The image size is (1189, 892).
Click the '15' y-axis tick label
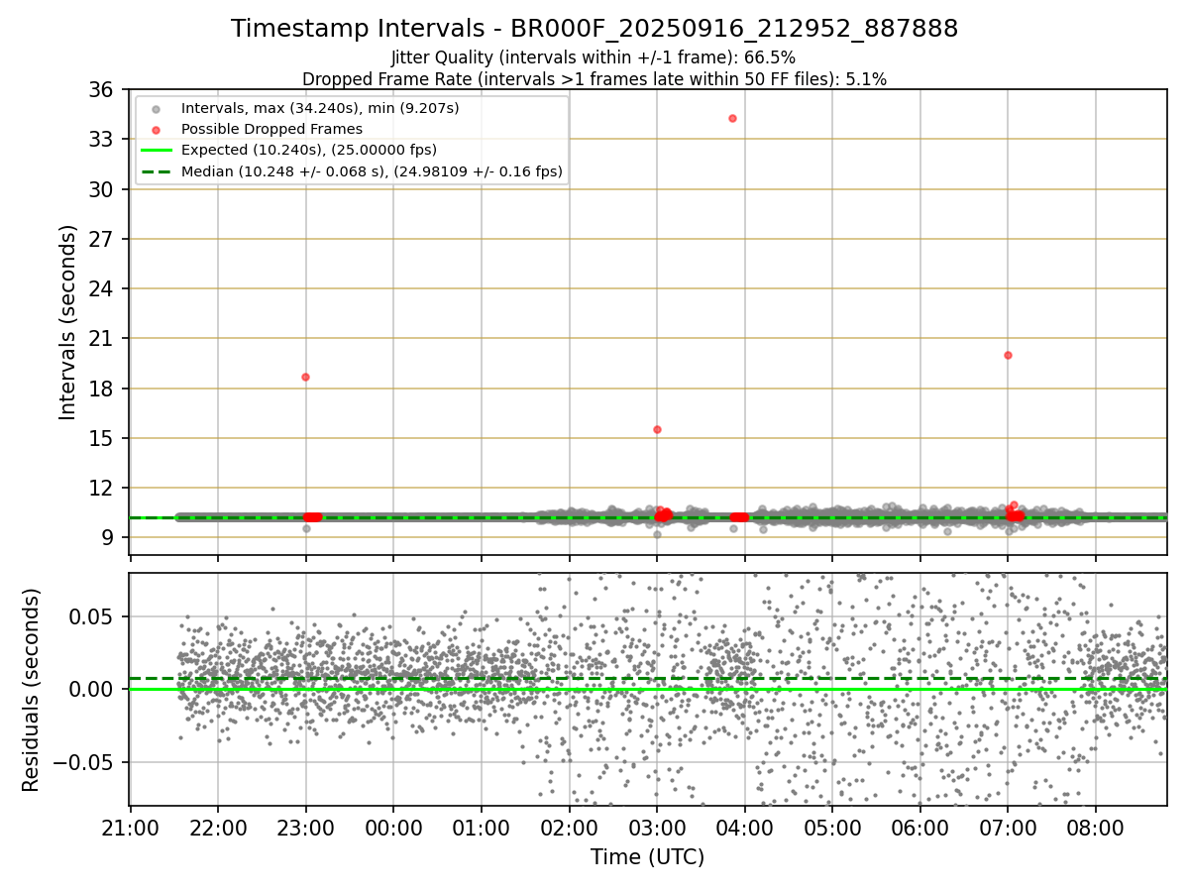(x=103, y=438)
